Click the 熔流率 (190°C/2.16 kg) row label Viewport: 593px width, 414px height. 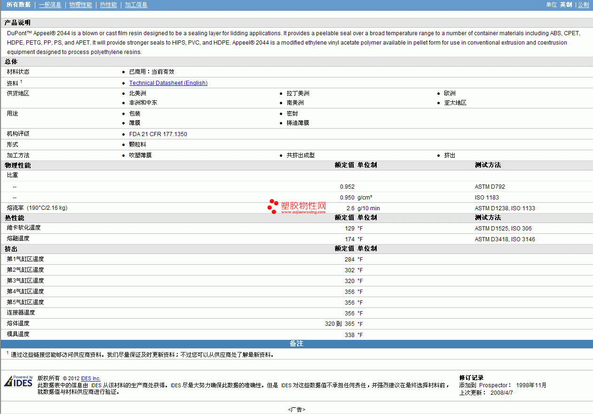coord(37,208)
